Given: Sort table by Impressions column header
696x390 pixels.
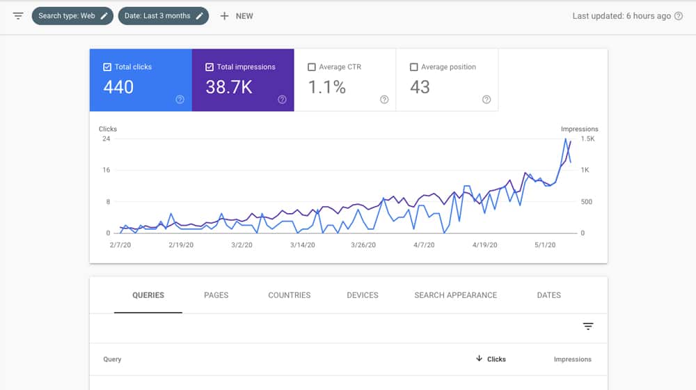Looking at the screenshot, I should tap(573, 359).
